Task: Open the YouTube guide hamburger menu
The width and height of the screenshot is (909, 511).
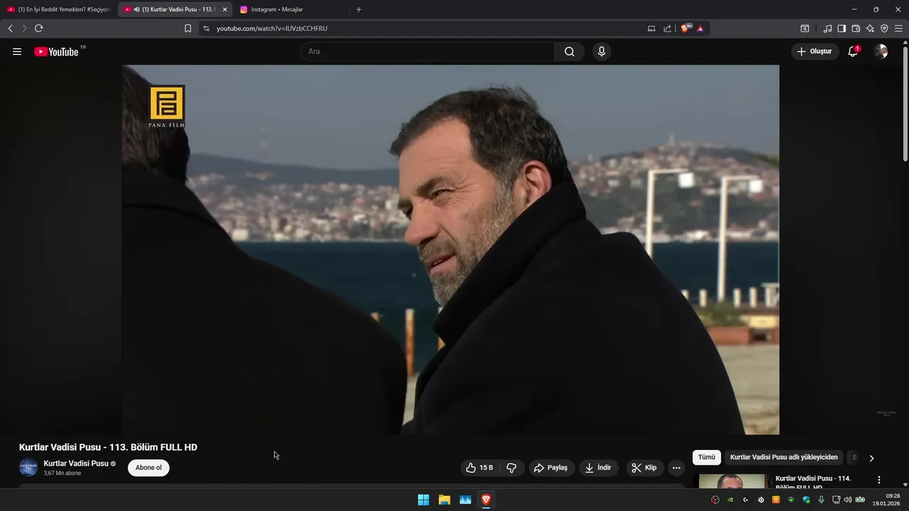Action: (17, 52)
